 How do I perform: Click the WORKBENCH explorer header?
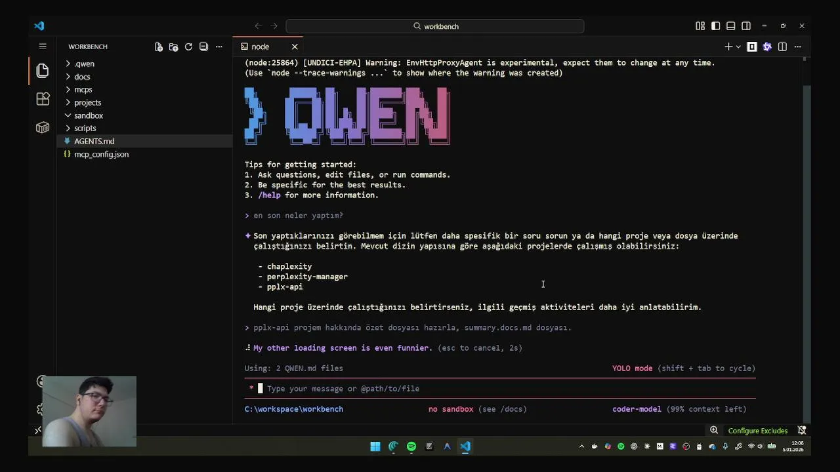pos(88,47)
